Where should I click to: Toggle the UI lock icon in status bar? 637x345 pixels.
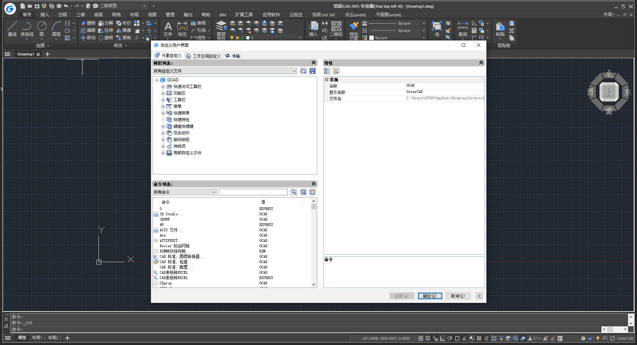[591, 338]
